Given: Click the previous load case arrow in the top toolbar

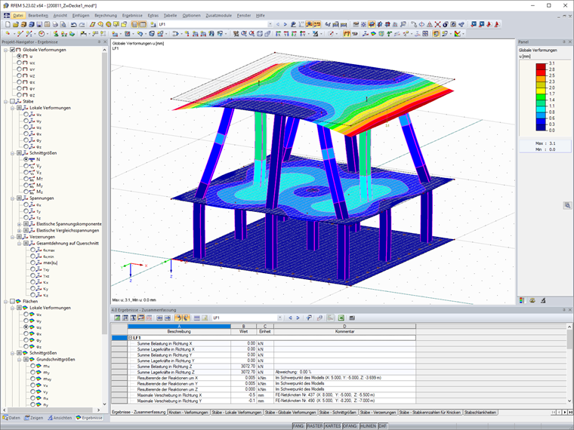Looking at the screenshot, I should (278, 24).
